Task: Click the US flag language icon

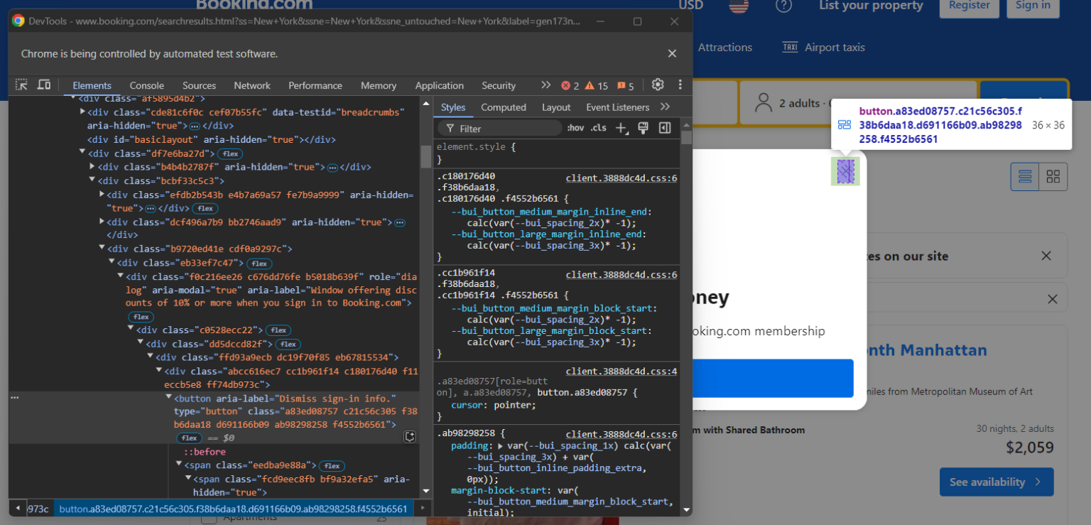Action: click(737, 6)
